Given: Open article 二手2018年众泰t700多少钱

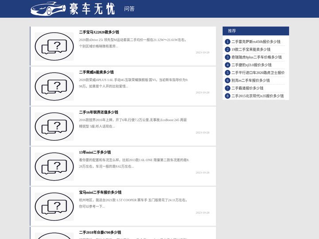Looking at the screenshot, I should click(100, 232).
